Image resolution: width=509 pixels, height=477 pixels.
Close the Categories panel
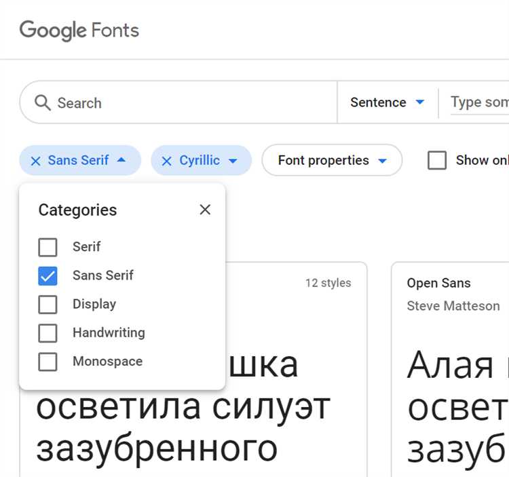coord(205,210)
